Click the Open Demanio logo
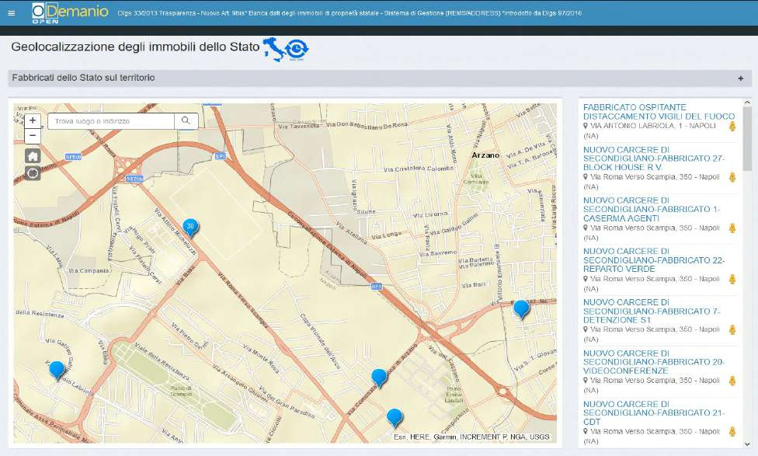The image size is (758, 456). click(x=69, y=12)
